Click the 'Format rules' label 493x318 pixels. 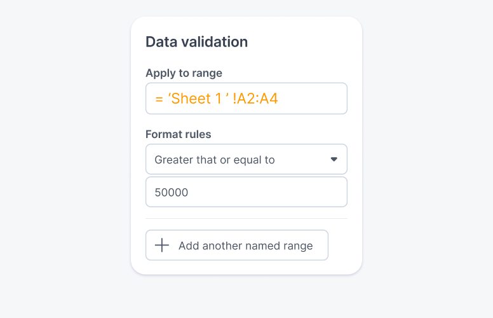click(x=179, y=134)
